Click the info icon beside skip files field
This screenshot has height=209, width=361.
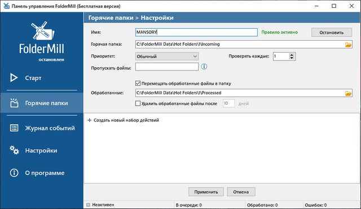pos(204,67)
